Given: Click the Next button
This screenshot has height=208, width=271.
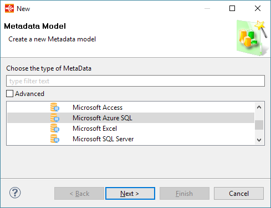Looking at the screenshot, I should pyautogui.click(x=130, y=193).
